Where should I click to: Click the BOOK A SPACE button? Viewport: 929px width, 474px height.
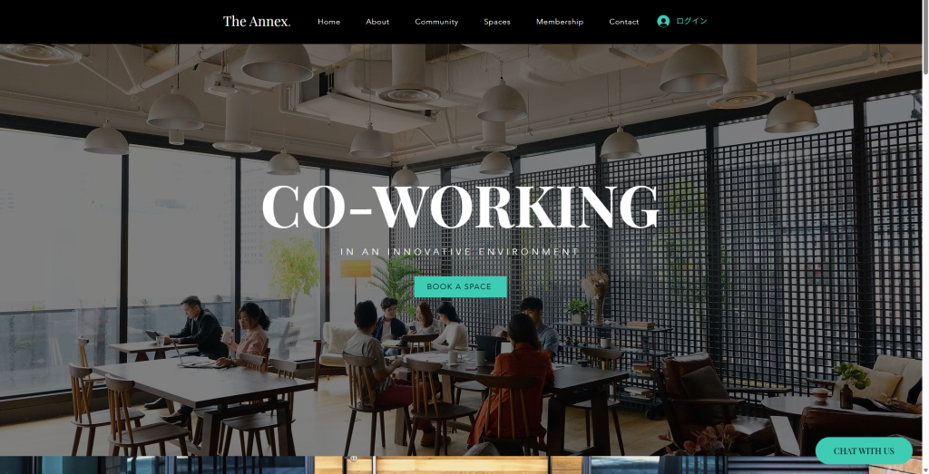pos(460,286)
